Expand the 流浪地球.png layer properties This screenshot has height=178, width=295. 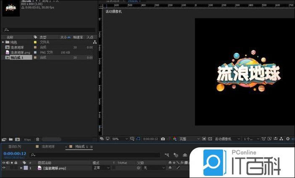pyautogui.click(x=21, y=168)
